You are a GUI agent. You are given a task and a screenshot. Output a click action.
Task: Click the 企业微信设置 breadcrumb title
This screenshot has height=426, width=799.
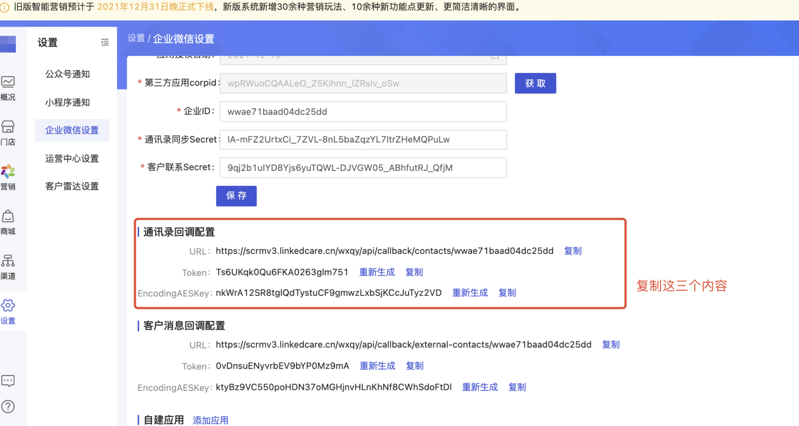[183, 39]
